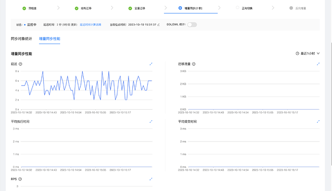Viewport: 332px width, 191px height.
Task: Expand the RPS chart
Action: (x=151, y=179)
